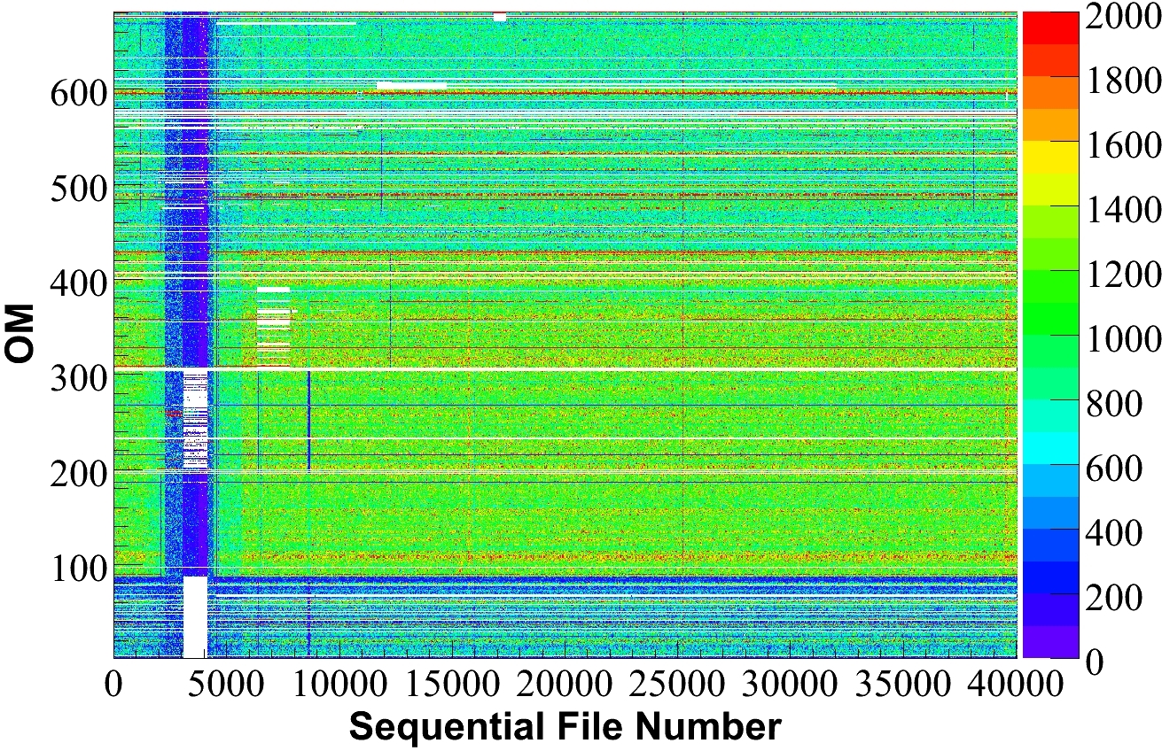Click the red segment atop the color bar
The image size is (1162, 751).
(x=1050, y=27)
